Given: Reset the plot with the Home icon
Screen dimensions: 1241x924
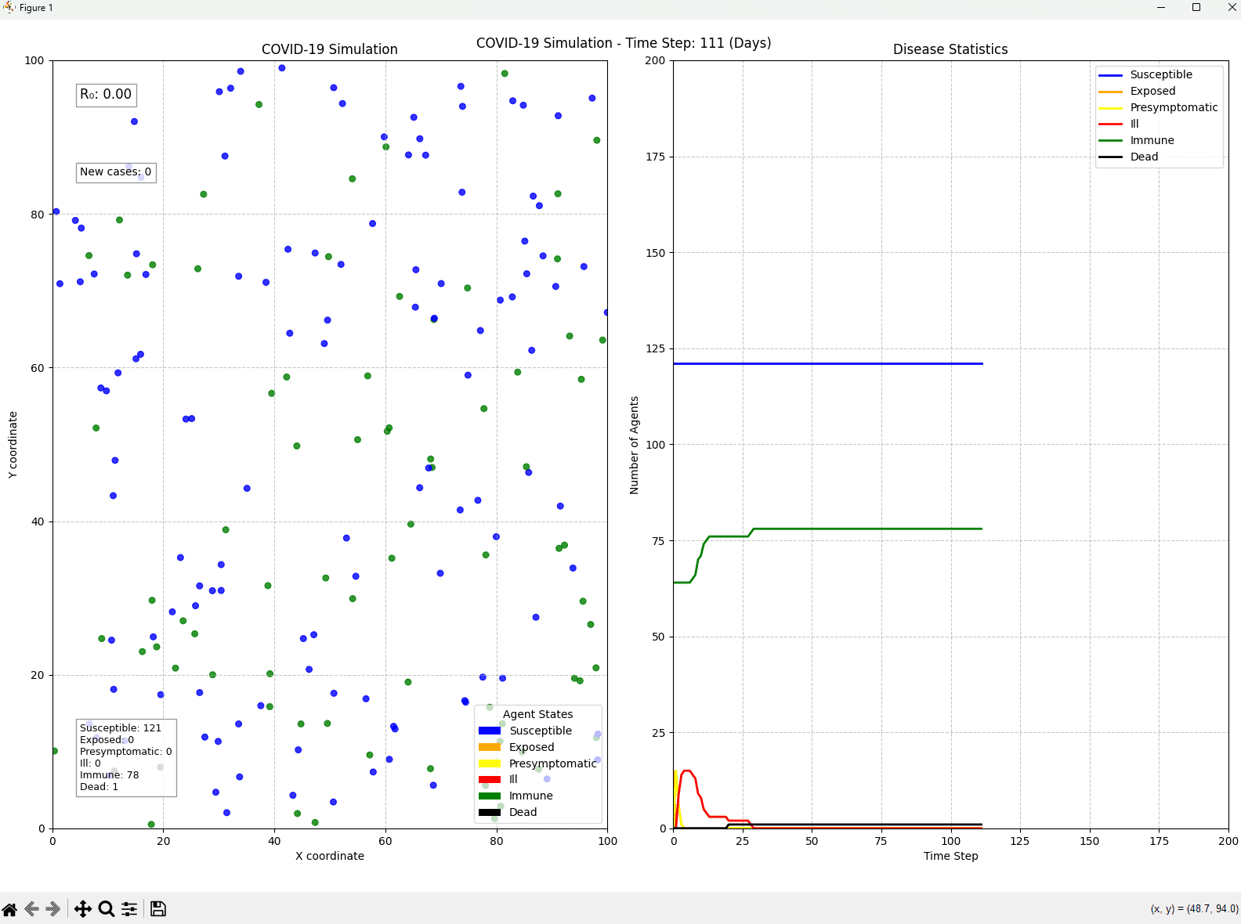Looking at the screenshot, I should (9, 908).
